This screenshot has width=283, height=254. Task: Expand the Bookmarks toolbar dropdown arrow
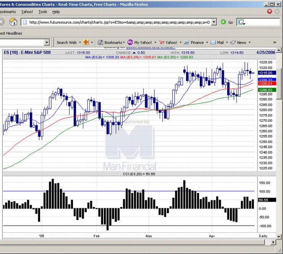pyautogui.click(x=124, y=42)
